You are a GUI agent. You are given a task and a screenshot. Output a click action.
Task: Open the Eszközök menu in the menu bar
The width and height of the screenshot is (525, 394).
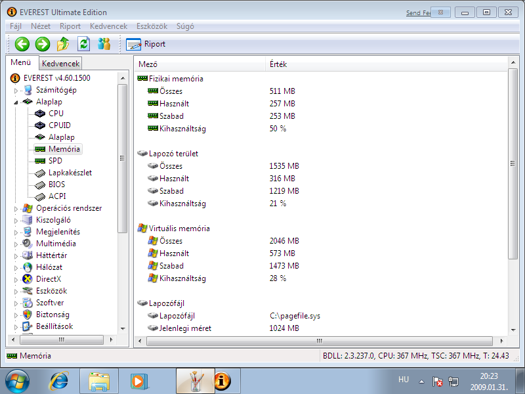pos(152,26)
